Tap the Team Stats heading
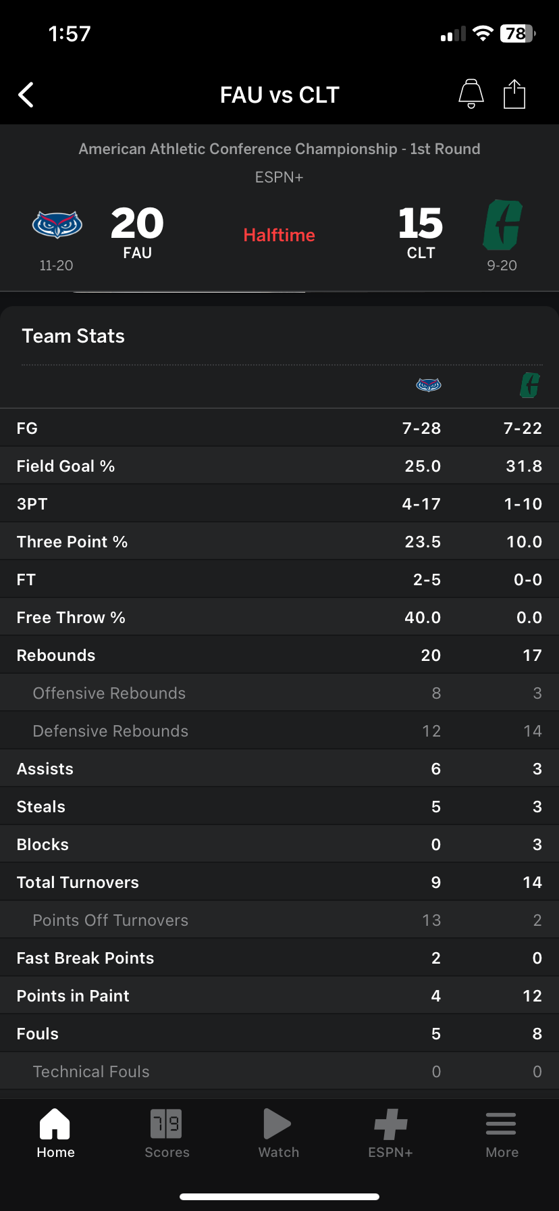This screenshot has height=1211, width=559. 74,336
